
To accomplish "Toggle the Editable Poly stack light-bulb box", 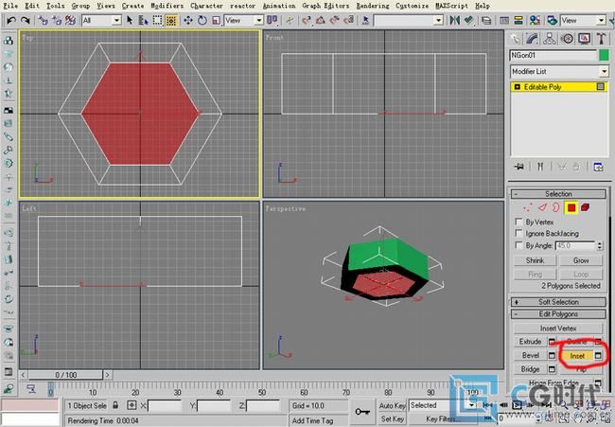I will [601, 87].
